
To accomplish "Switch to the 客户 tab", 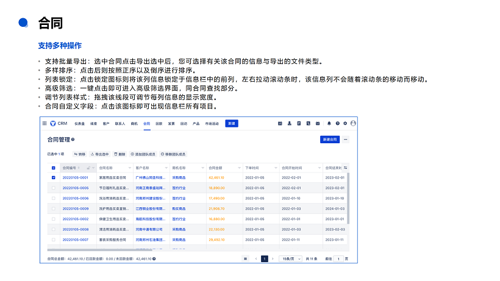I will [106, 124].
